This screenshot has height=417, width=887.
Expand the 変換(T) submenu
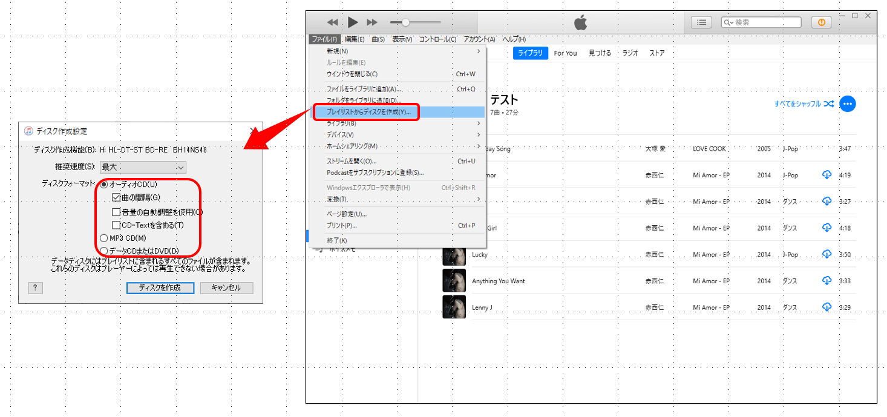[x=398, y=199]
